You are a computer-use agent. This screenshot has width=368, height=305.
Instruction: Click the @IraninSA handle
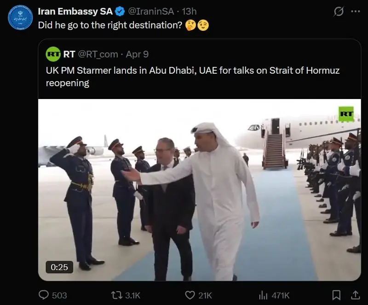(x=151, y=11)
